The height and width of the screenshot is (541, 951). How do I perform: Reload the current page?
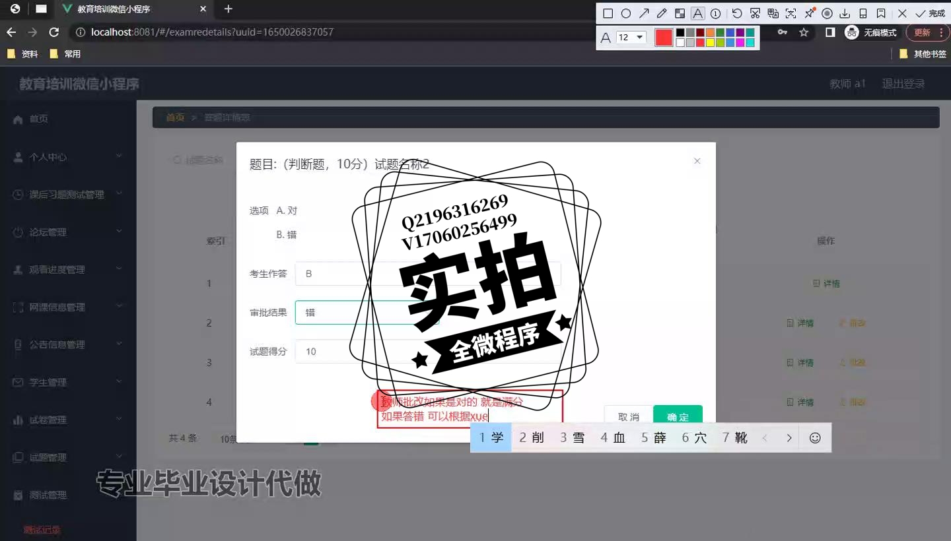(x=54, y=32)
